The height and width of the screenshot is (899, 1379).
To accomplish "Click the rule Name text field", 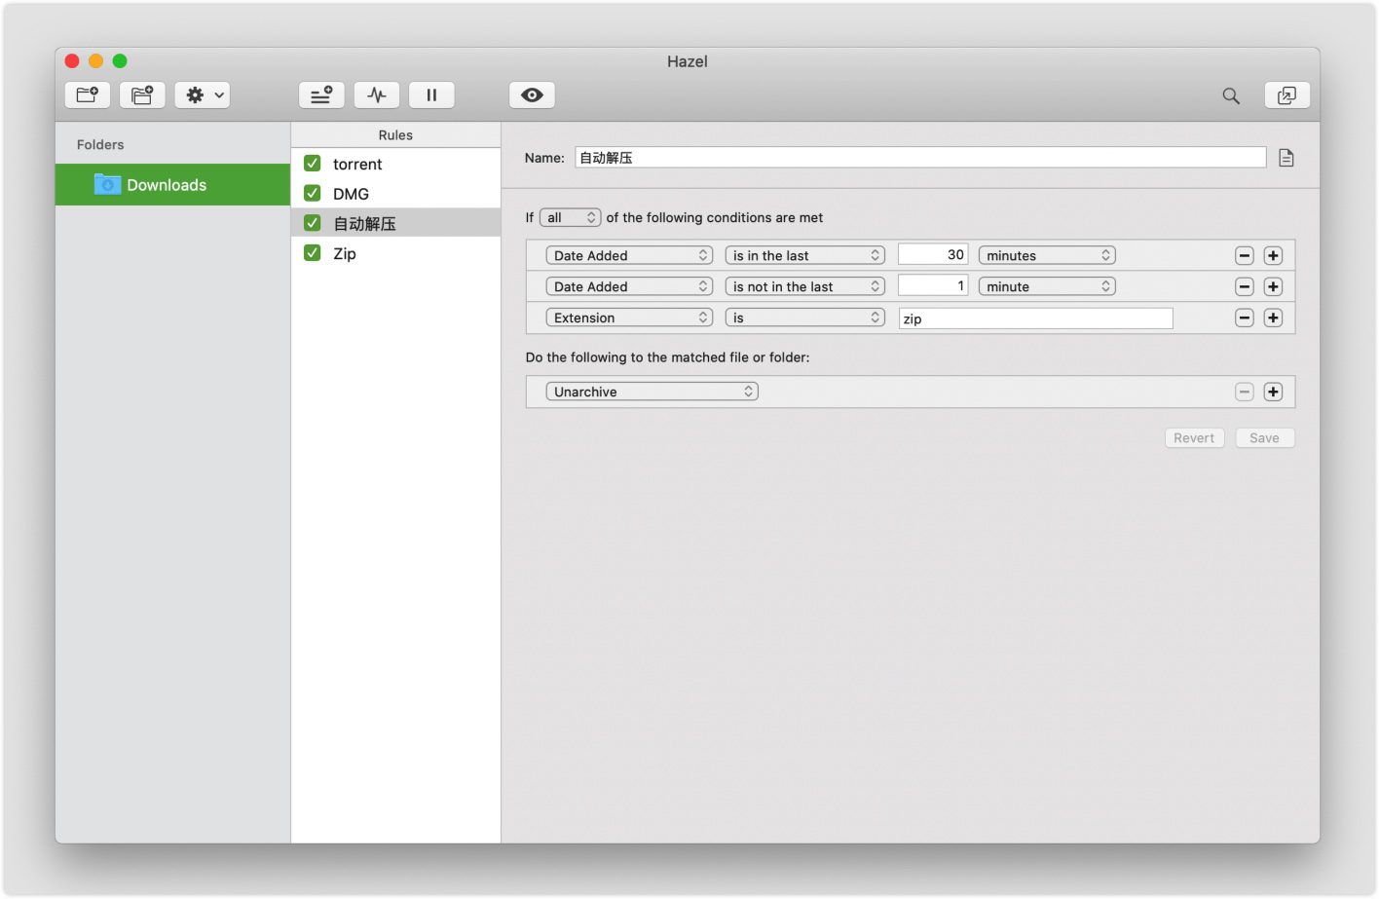I will pos(920,158).
